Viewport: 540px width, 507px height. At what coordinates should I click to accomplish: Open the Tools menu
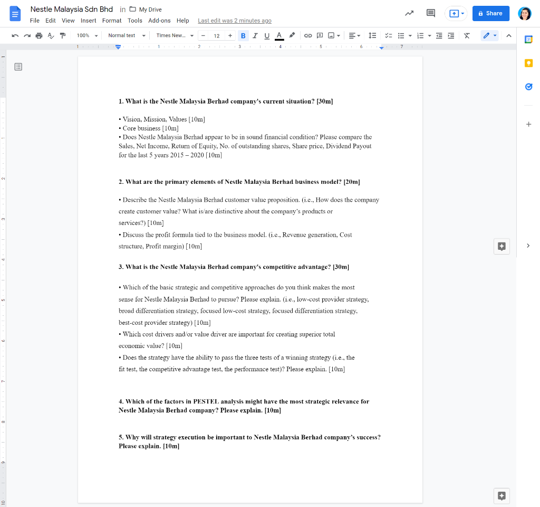(x=135, y=21)
